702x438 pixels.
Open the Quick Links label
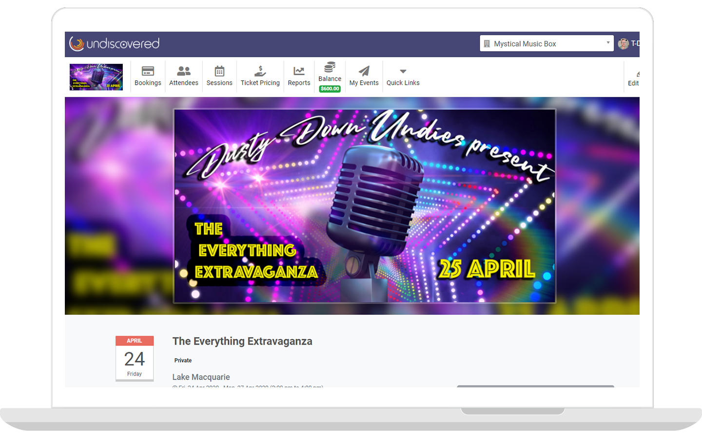pos(403,83)
